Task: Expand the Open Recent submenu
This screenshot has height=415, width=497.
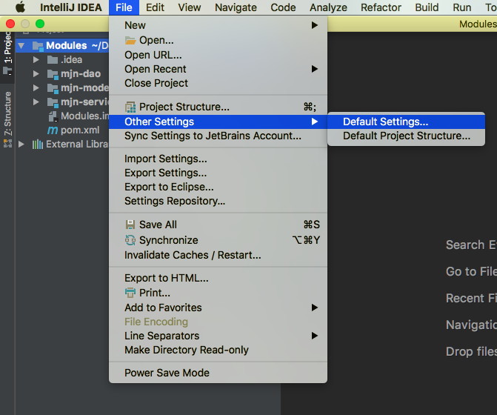Action: pos(218,69)
